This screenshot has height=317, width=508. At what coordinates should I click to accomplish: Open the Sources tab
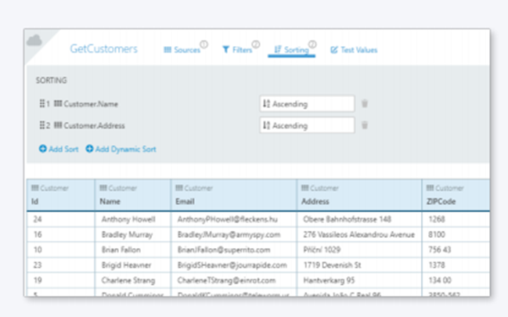(x=182, y=49)
